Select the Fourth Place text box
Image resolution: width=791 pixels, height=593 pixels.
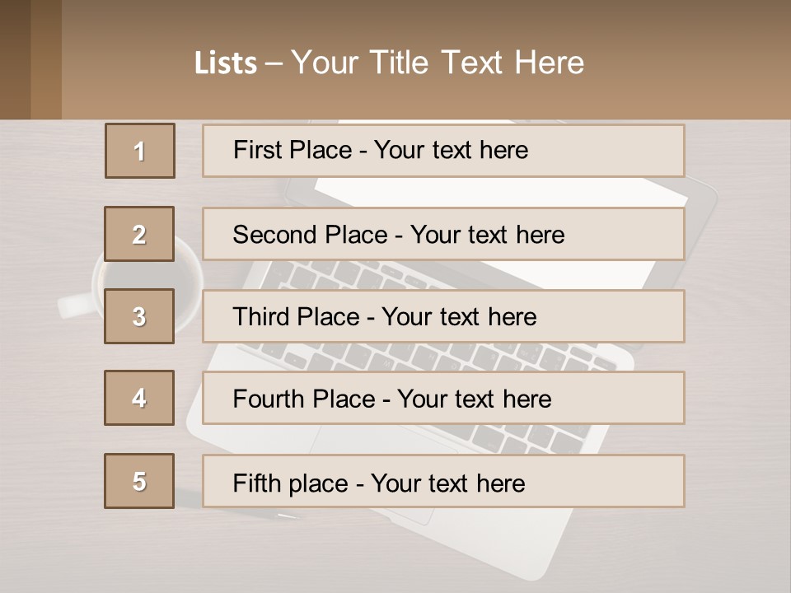click(x=442, y=398)
